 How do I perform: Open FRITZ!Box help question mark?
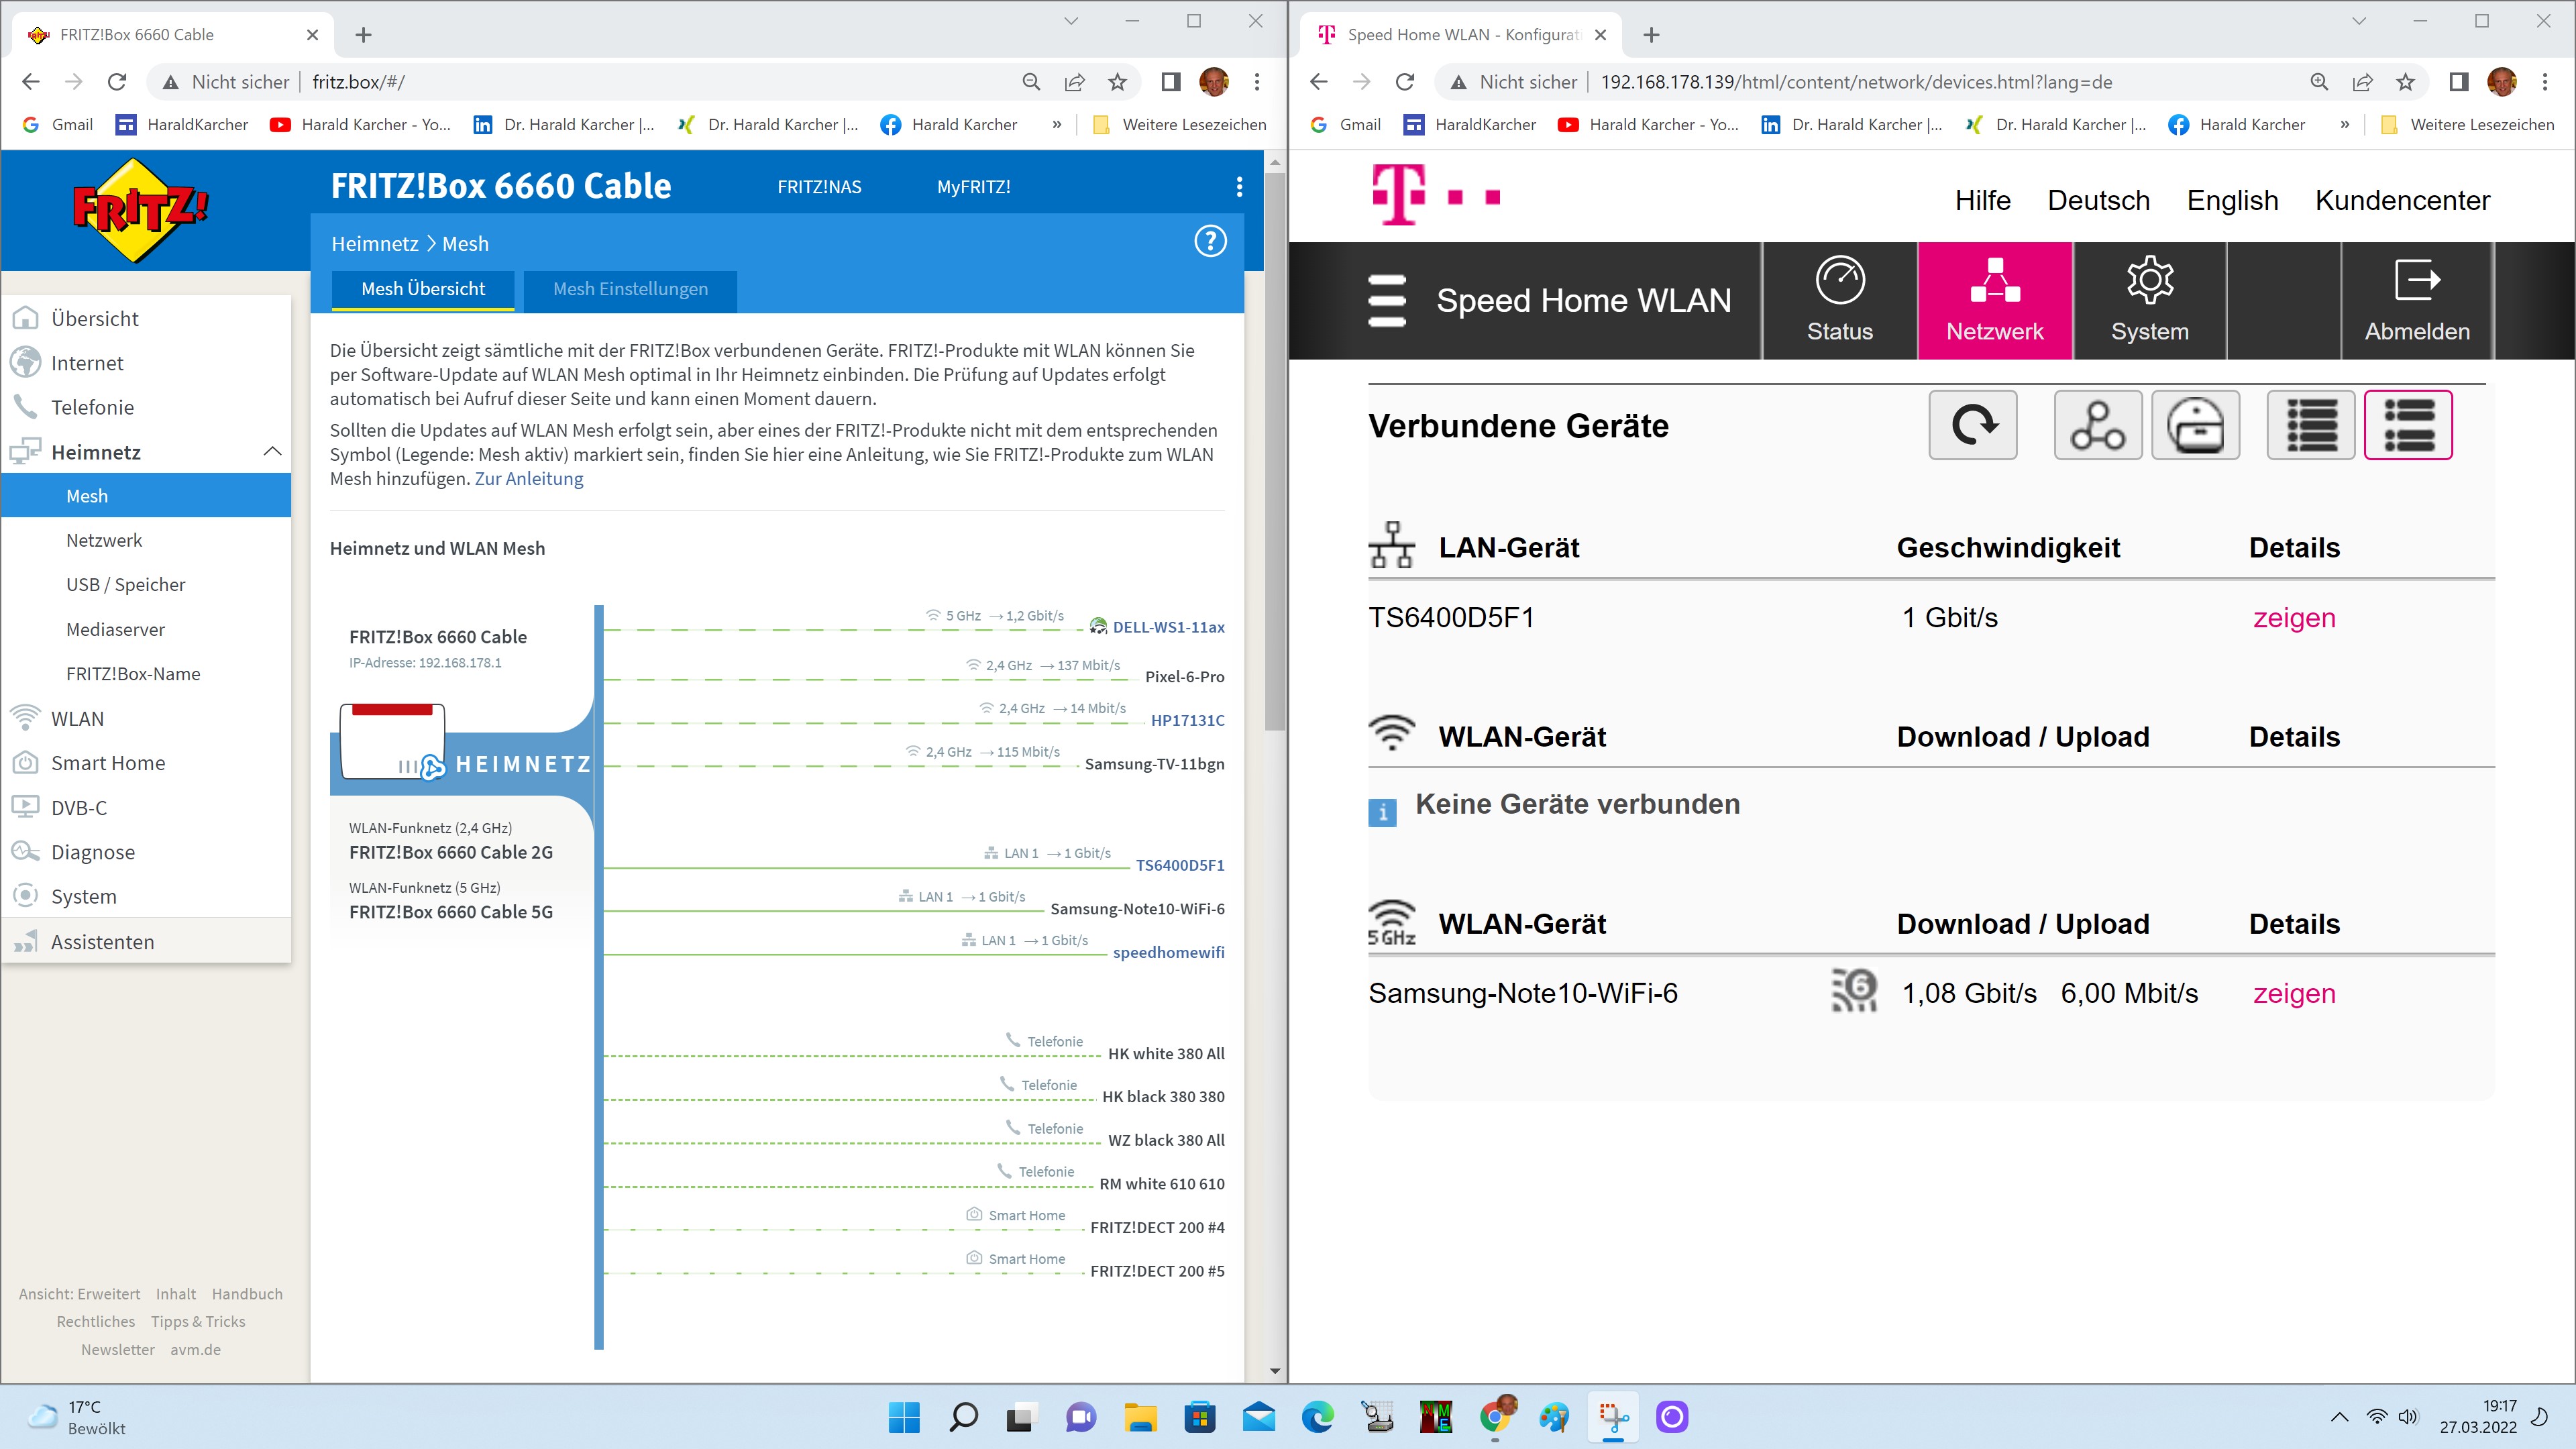pos(1210,242)
